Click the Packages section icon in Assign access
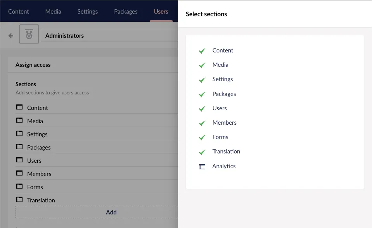 coord(19,147)
